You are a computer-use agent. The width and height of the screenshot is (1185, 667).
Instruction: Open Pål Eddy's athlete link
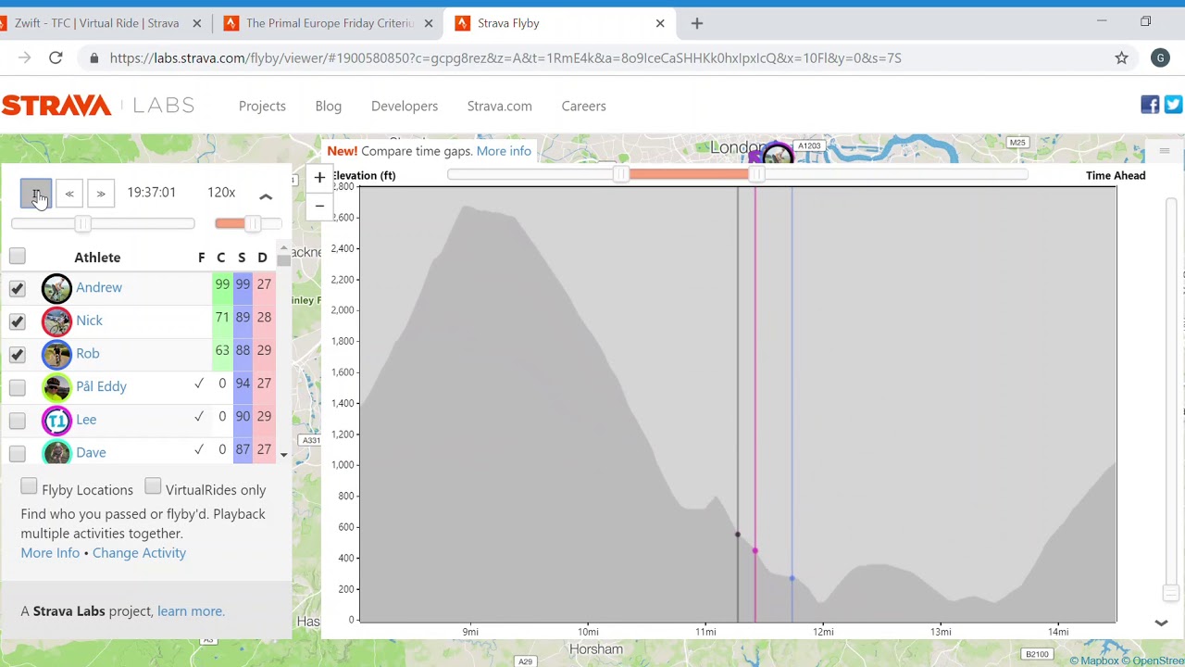[x=102, y=386]
